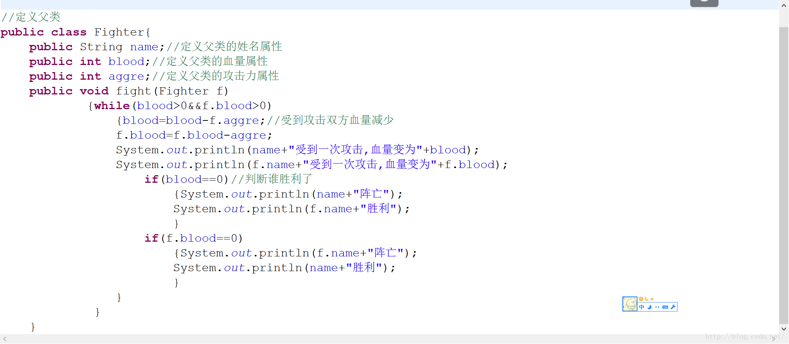Open the soft keyboard from the input toolbar
Viewport: 789px width, 344px height.
[665, 308]
